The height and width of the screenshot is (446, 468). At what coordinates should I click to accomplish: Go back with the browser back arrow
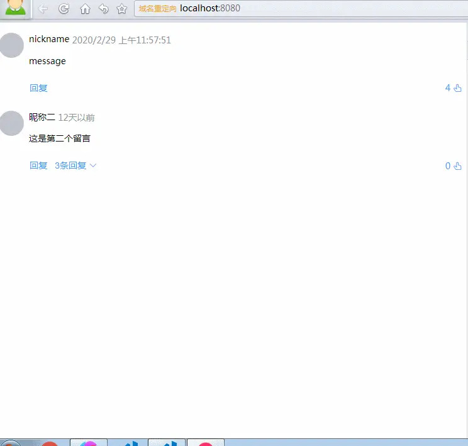(x=43, y=9)
